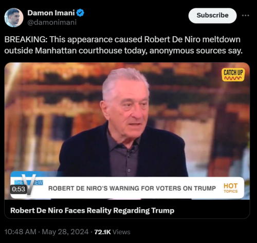
Task: Click the 10:48 AM timestamp link
Action: click(x=21, y=232)
